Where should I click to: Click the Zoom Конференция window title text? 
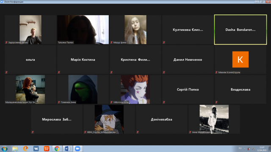pyautogui.click(x=14, y=2)
